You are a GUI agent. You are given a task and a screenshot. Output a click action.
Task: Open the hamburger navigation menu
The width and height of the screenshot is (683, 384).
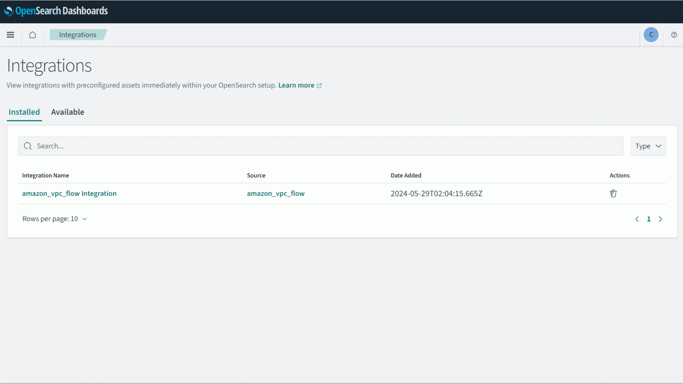(x=10, y=35)
